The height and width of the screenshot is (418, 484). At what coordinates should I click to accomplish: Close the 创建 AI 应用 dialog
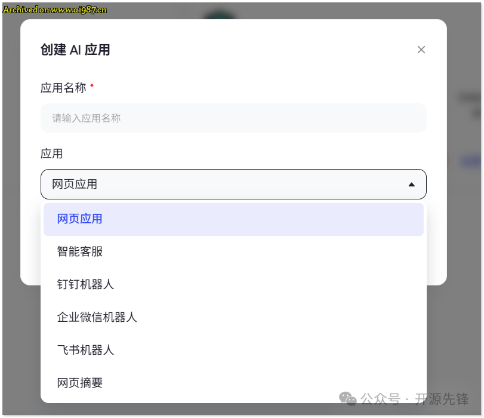click(x=421, y=50)
